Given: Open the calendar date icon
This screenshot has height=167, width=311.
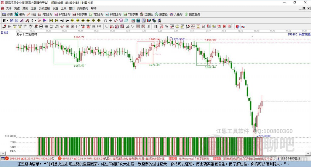Looking at the screenshot, I should click(x=133, y=21).
